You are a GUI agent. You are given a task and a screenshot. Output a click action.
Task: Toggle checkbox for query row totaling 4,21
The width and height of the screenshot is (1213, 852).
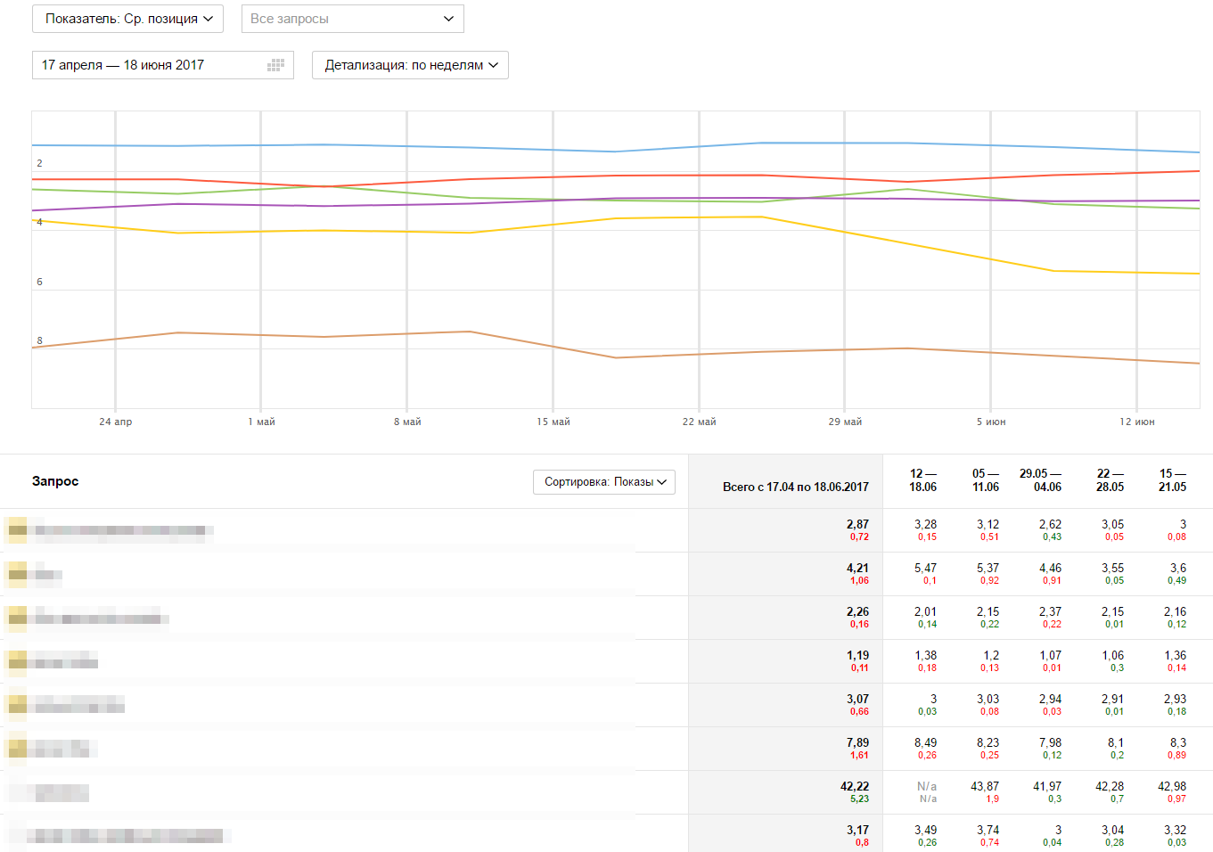(17, 574)
